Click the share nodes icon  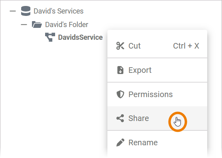[x=120, y=118]
